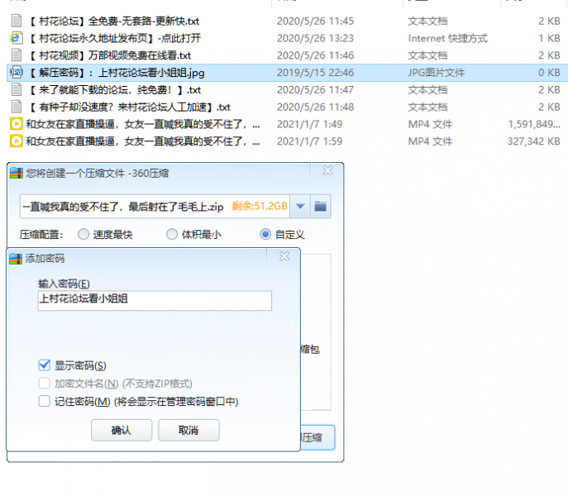Viewport: 568px width, 496px height.
Task: Open the browse folder icon beside the zip path
Action: click(320, 207)
